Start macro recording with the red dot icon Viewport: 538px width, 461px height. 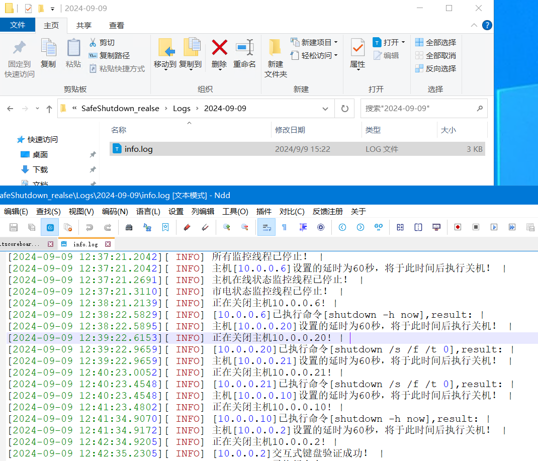458,227
